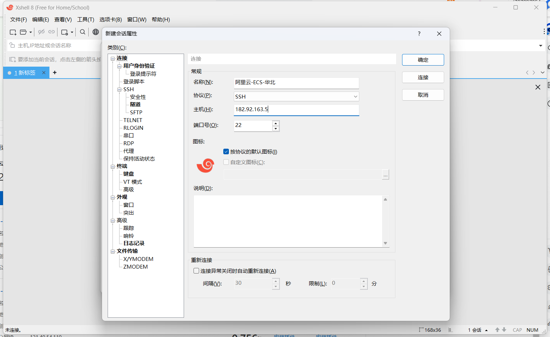
Task: Select ZMODEM in the category tree
Action: (x=135, y=267)
